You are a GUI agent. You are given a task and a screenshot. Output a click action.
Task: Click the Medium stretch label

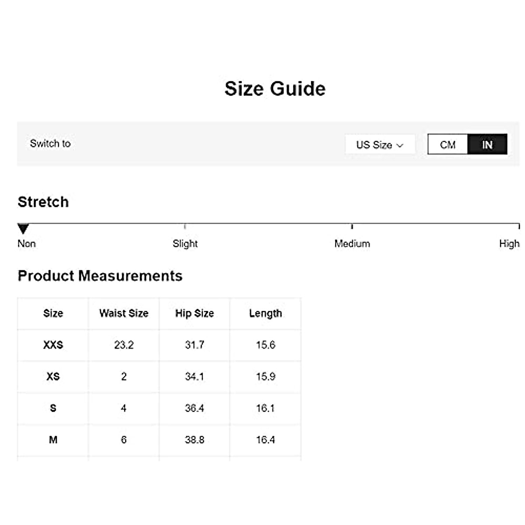coord(352,244)
